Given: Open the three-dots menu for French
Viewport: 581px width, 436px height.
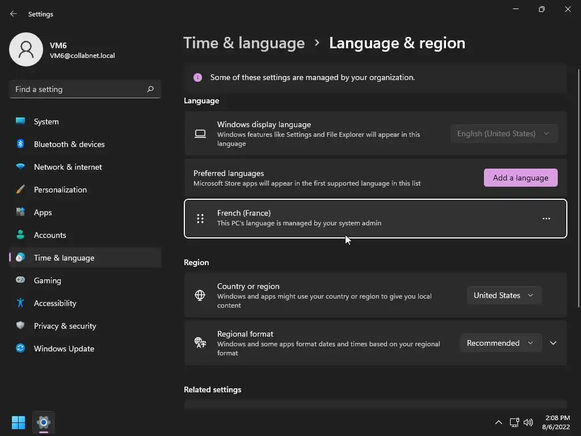Looking at the screenshot, I should click(546, 219).
